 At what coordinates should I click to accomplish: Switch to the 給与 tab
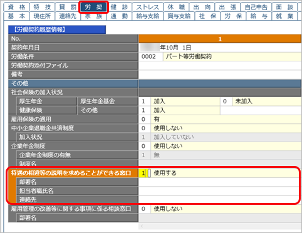point(259,16)
